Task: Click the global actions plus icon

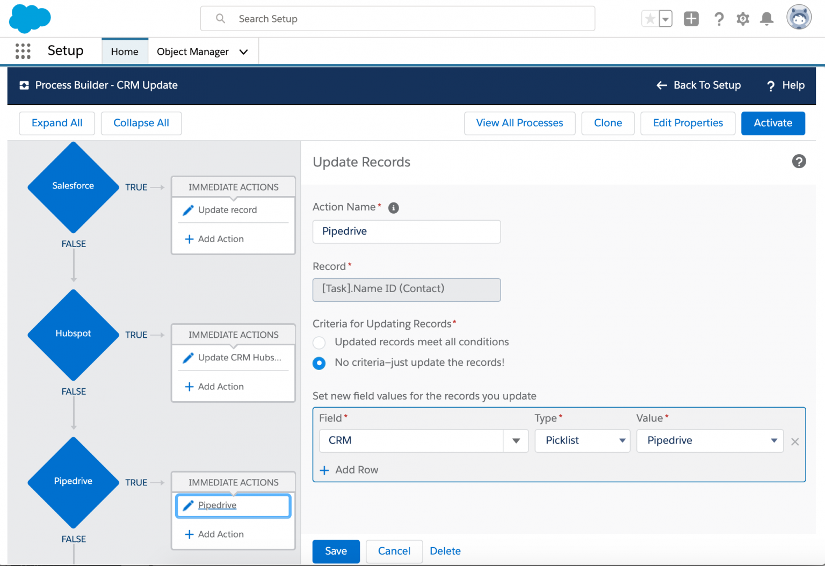Action: [691, 19]
